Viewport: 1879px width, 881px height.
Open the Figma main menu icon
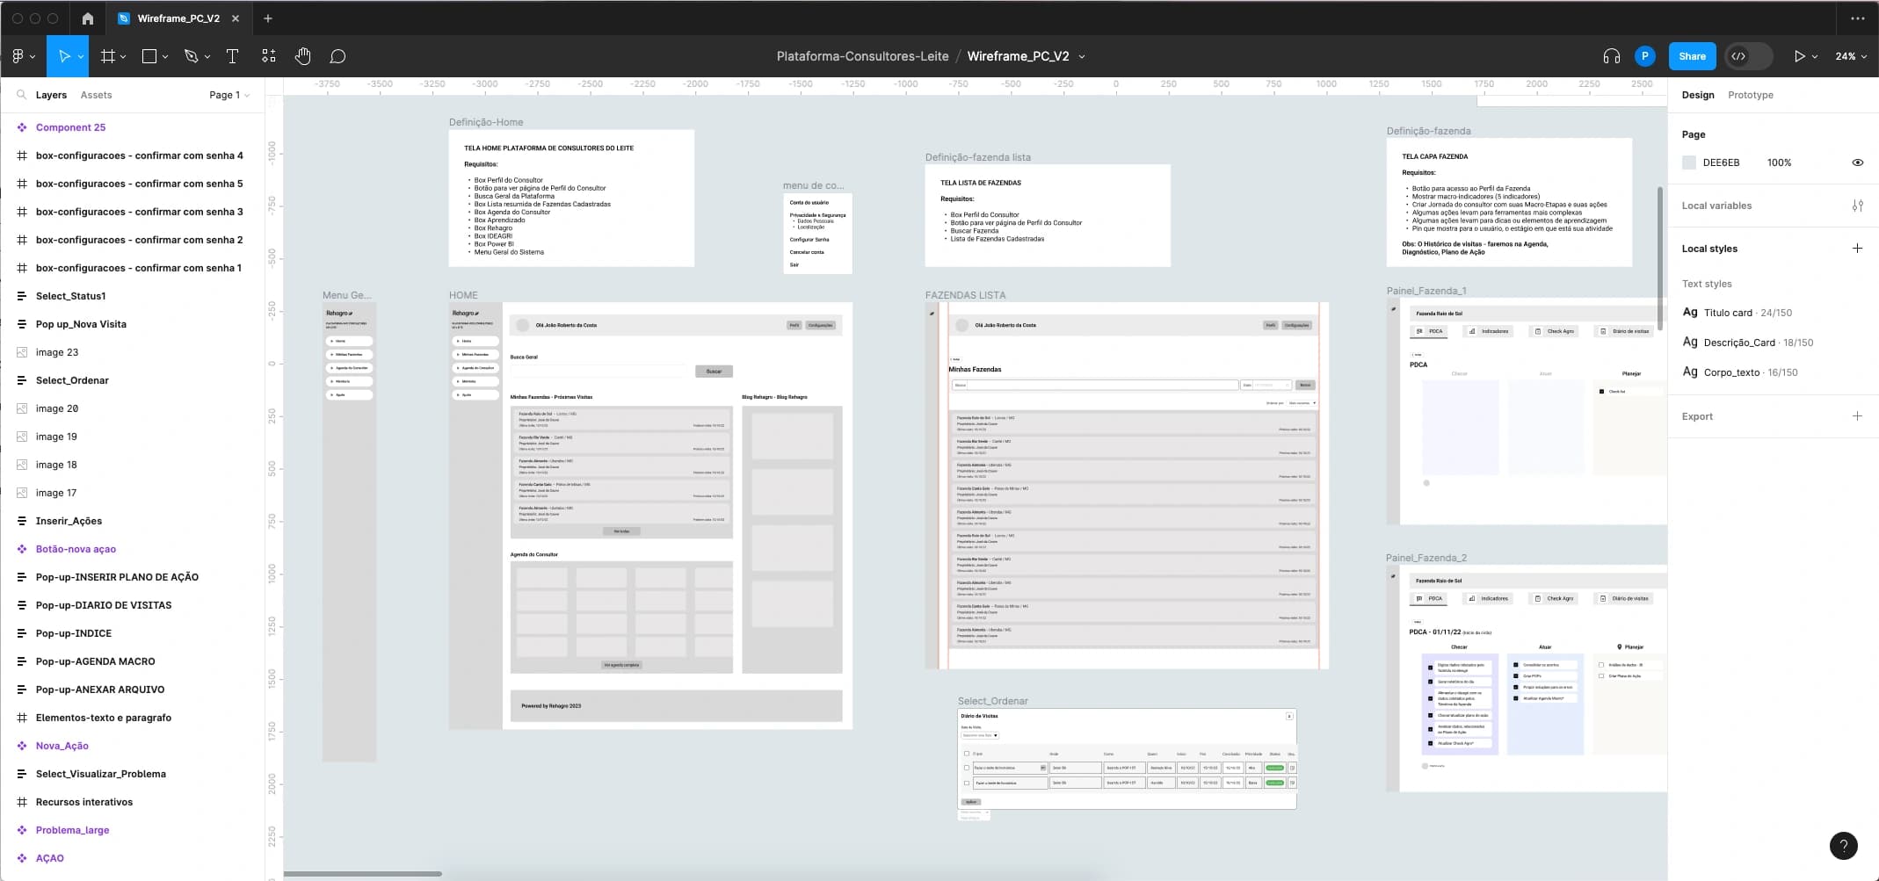click(18, 56)
